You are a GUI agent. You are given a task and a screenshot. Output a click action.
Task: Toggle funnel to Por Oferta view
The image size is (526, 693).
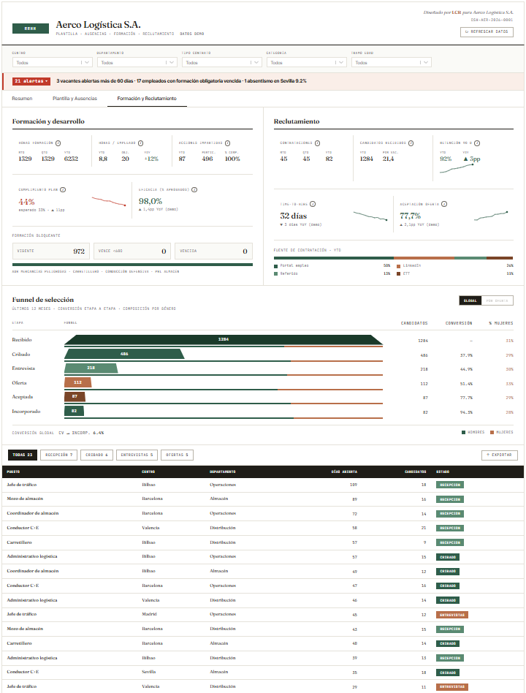497,300
